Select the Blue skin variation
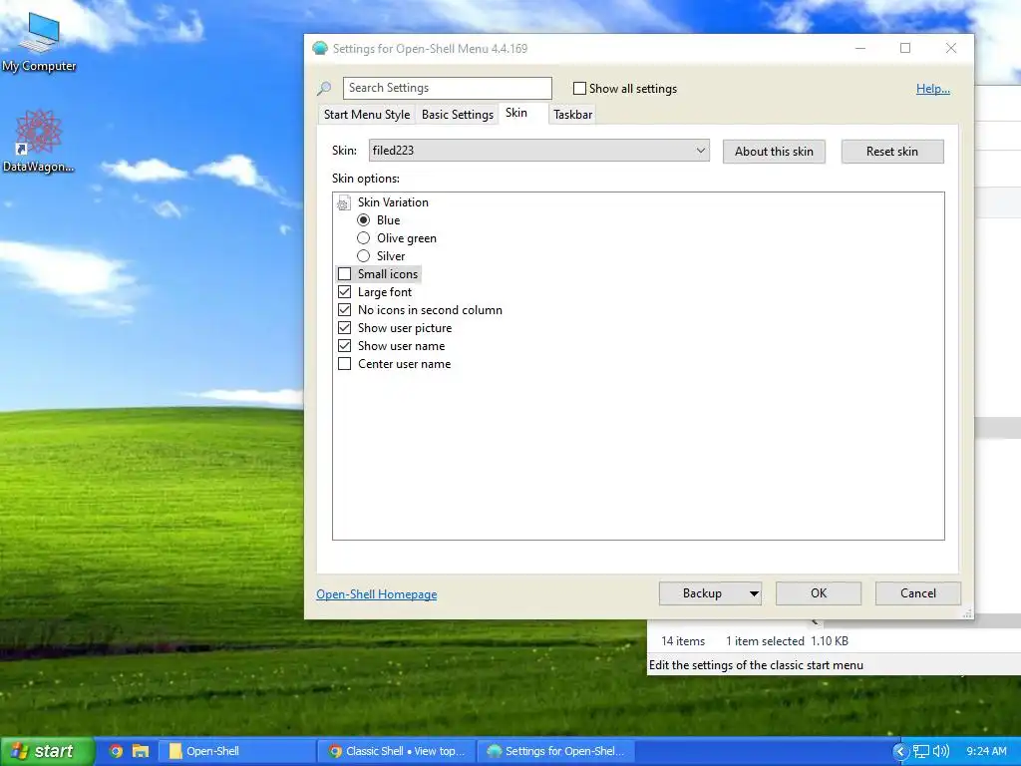1021x766 pixels. (363, 220)
